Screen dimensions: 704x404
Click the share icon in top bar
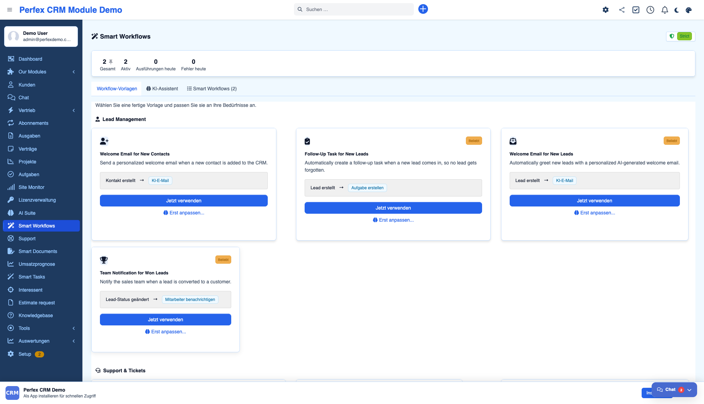pos(622,10)
